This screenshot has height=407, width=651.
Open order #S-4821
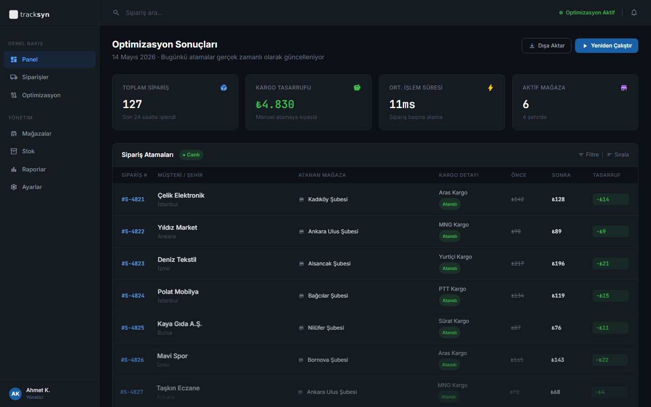point(133,199)
